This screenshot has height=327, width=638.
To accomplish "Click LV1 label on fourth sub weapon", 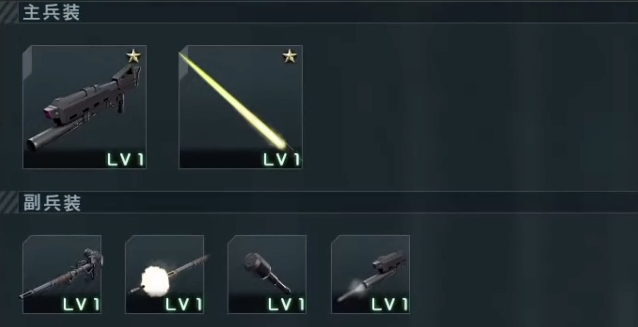I will 390,304.
